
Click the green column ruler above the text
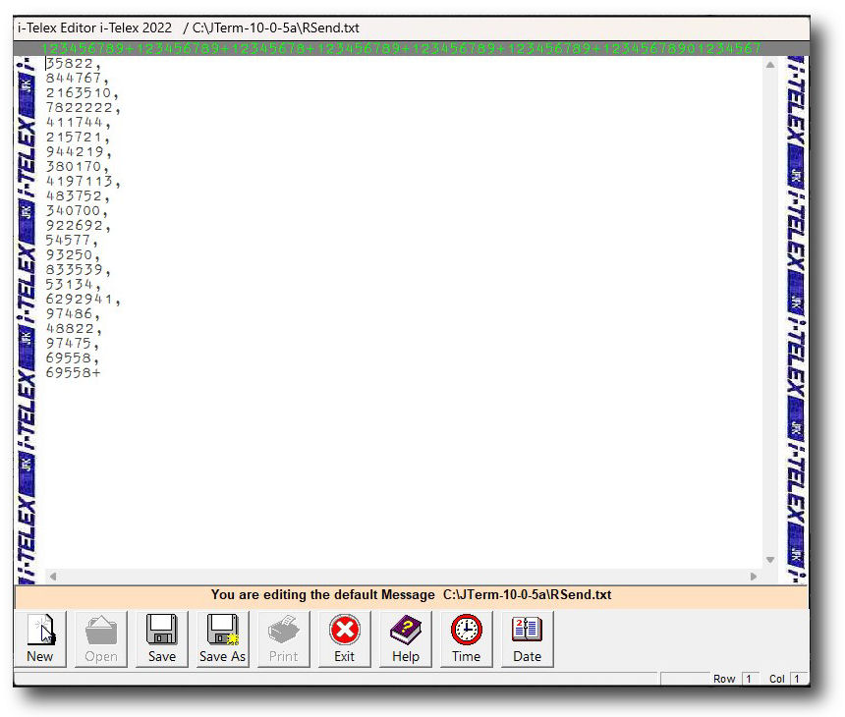pos(402,49)
